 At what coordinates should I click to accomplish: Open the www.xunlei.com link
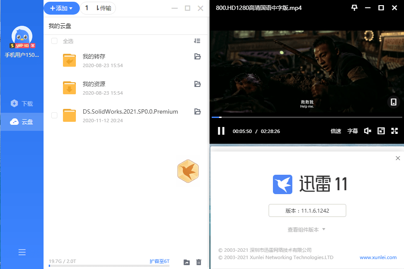378,257
